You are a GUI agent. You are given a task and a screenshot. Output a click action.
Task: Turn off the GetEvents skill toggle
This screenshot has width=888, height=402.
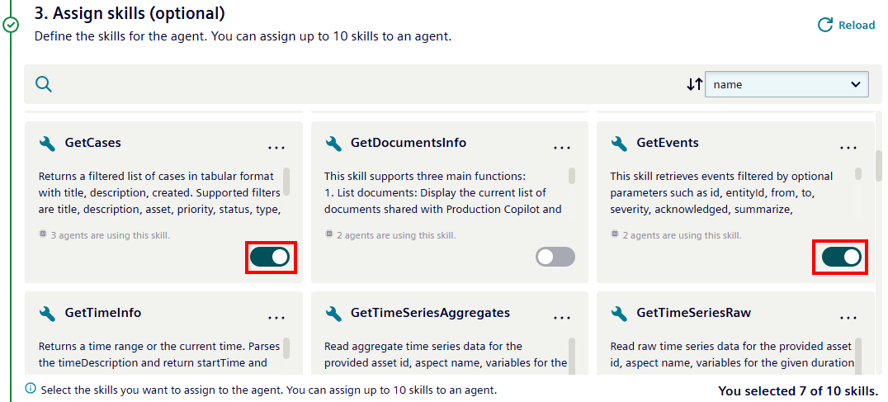(x=841, y=257)
